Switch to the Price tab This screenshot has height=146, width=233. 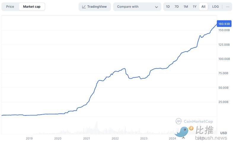coord(10,7)
